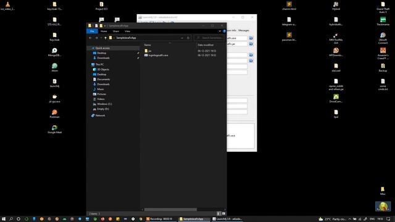Click Properties icon in Explorer quick access toolbar
Screen dimensions: 395x222
pos(96,26)
